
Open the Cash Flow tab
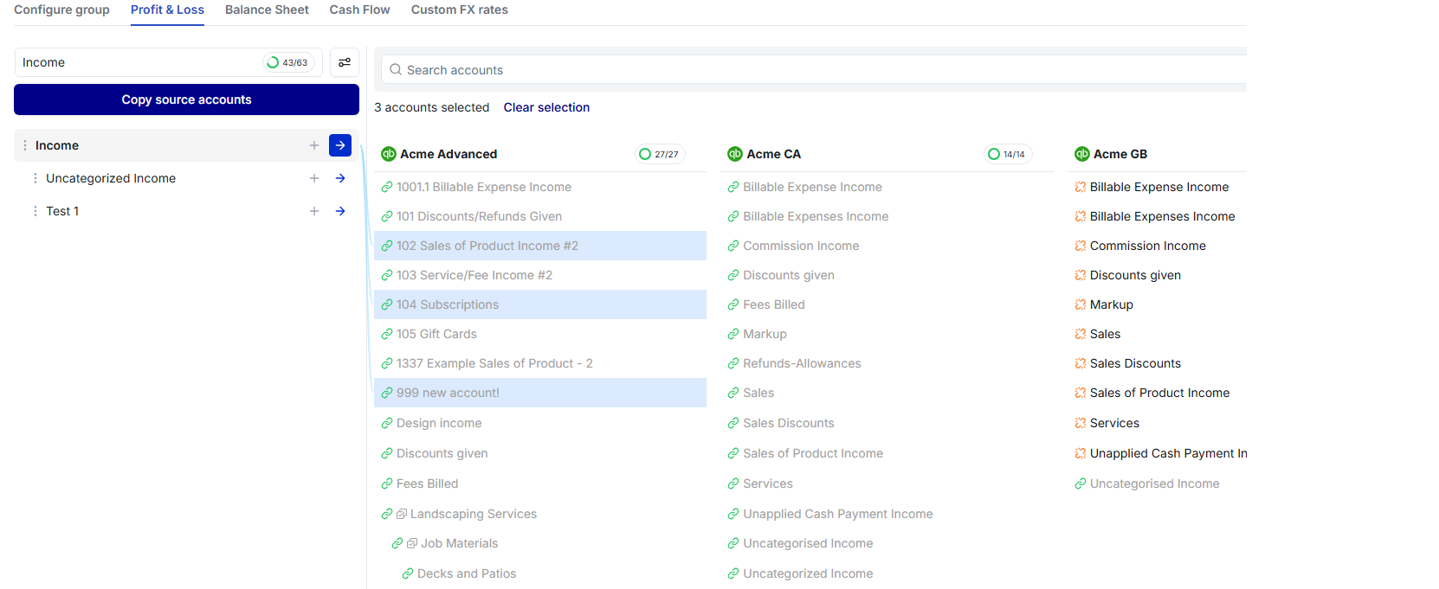tap(359, 10)
